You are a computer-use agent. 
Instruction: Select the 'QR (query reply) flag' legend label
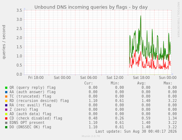33,88
